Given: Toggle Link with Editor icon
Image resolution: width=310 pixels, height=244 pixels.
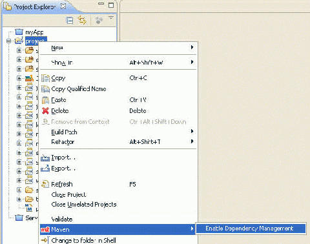Looking at the screenshot, I should (x=82, y=20).
